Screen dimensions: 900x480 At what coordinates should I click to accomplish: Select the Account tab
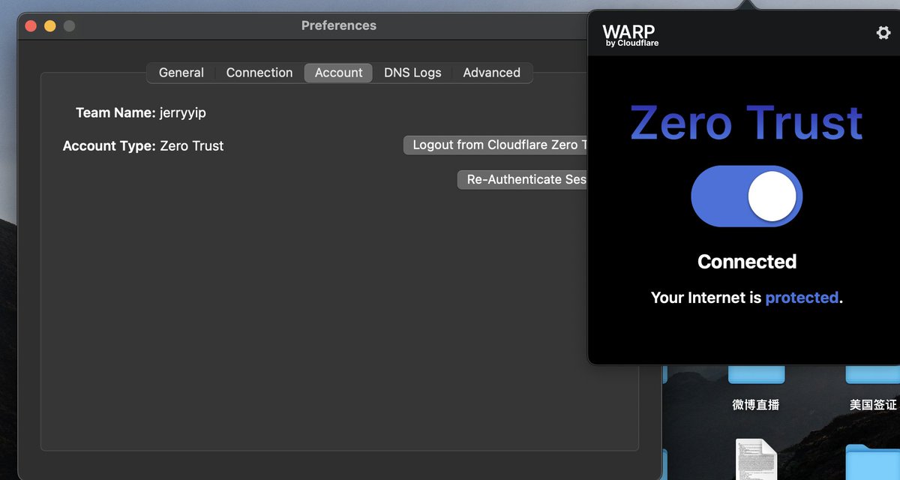(x=338, y=73)
